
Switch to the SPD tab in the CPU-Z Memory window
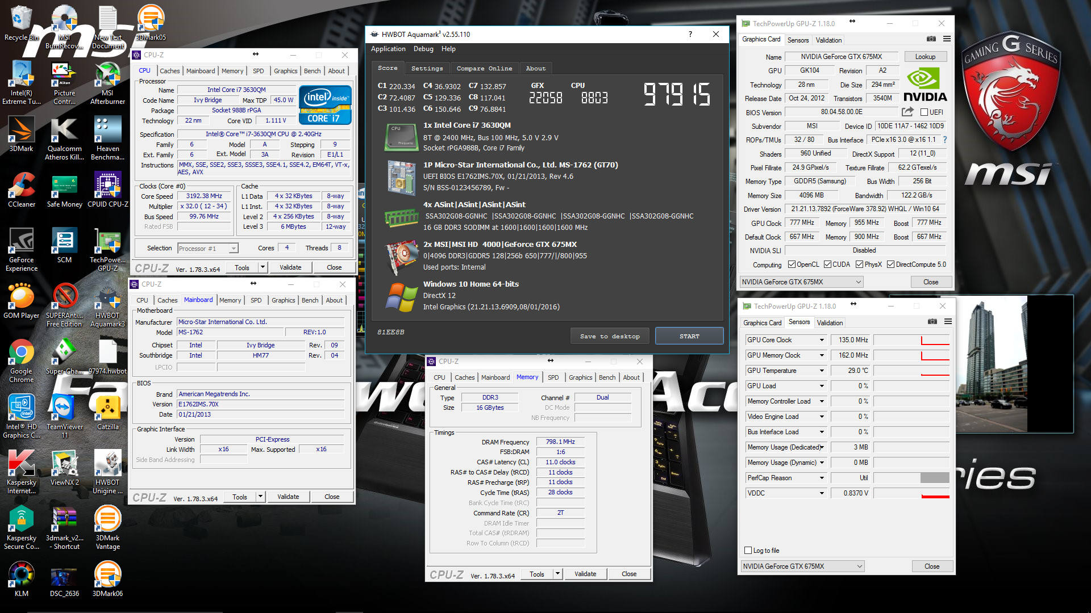(x=553, y=377)
